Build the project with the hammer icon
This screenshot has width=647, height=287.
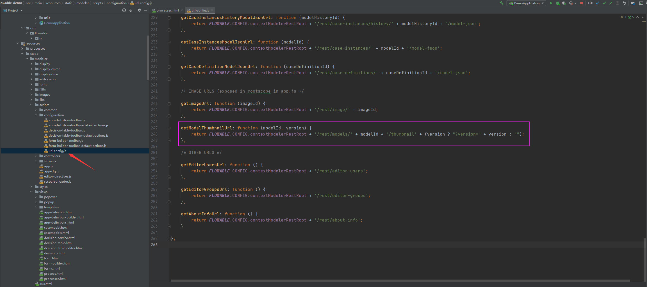click(501, 3)
